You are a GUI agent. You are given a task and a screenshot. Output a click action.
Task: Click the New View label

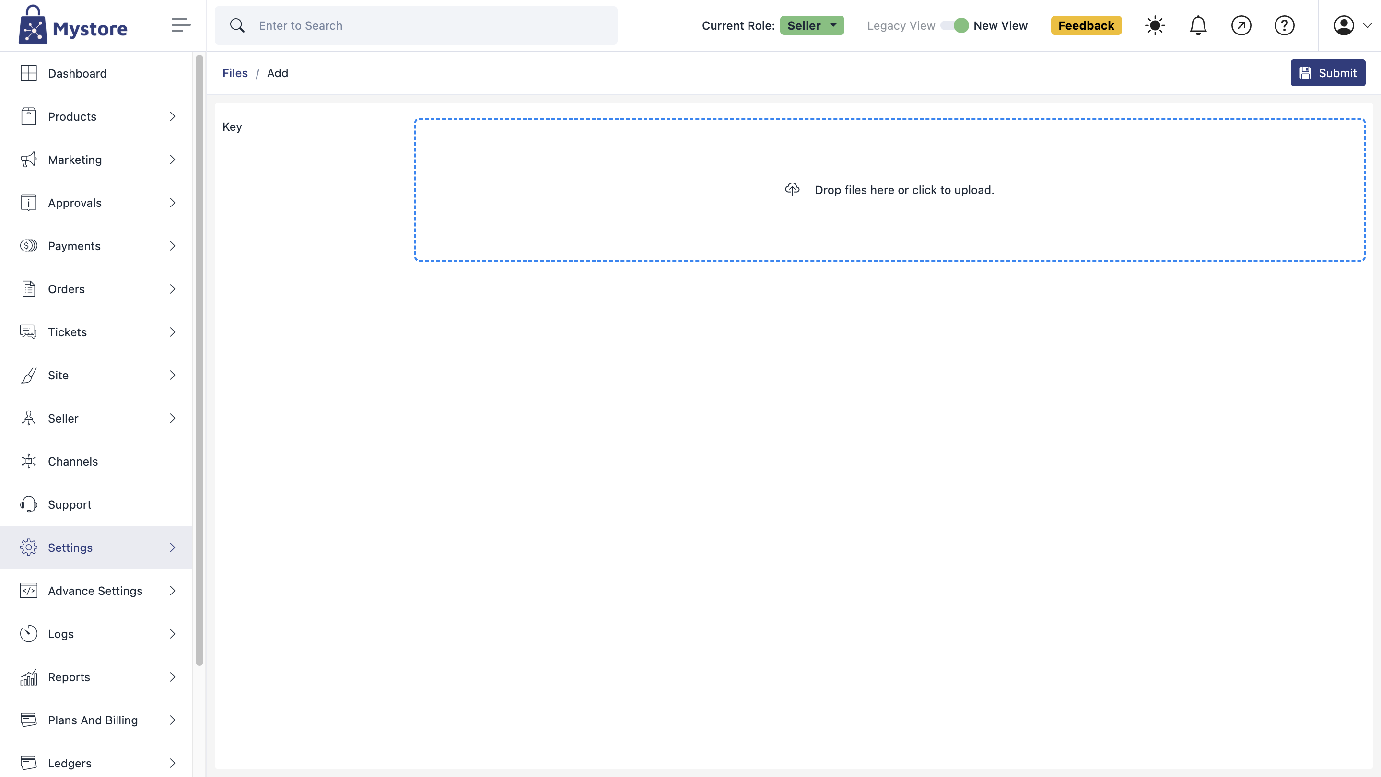click(x=1000, y=25)
